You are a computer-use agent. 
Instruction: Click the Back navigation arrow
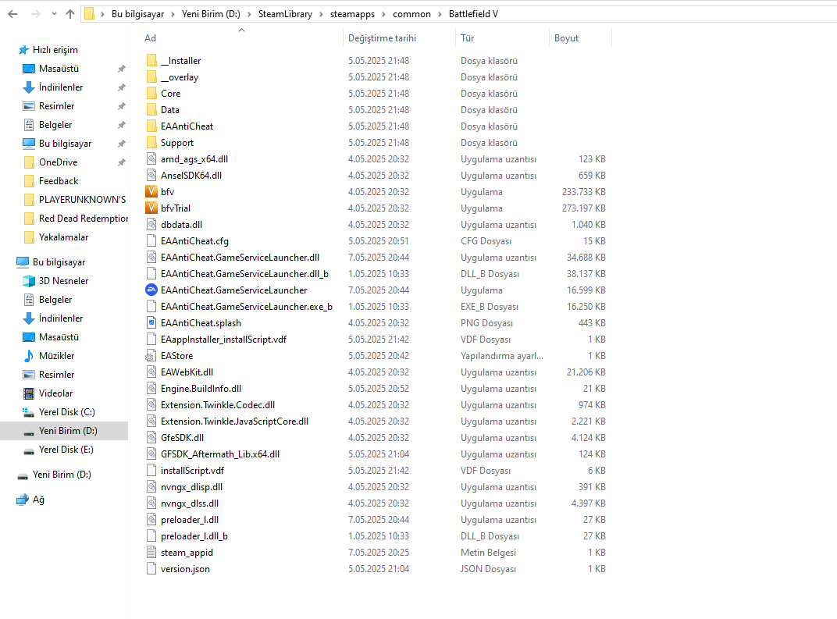12,14
